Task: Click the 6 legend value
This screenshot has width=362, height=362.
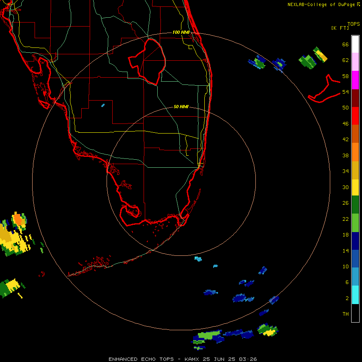Action: [x=347, y=282]
